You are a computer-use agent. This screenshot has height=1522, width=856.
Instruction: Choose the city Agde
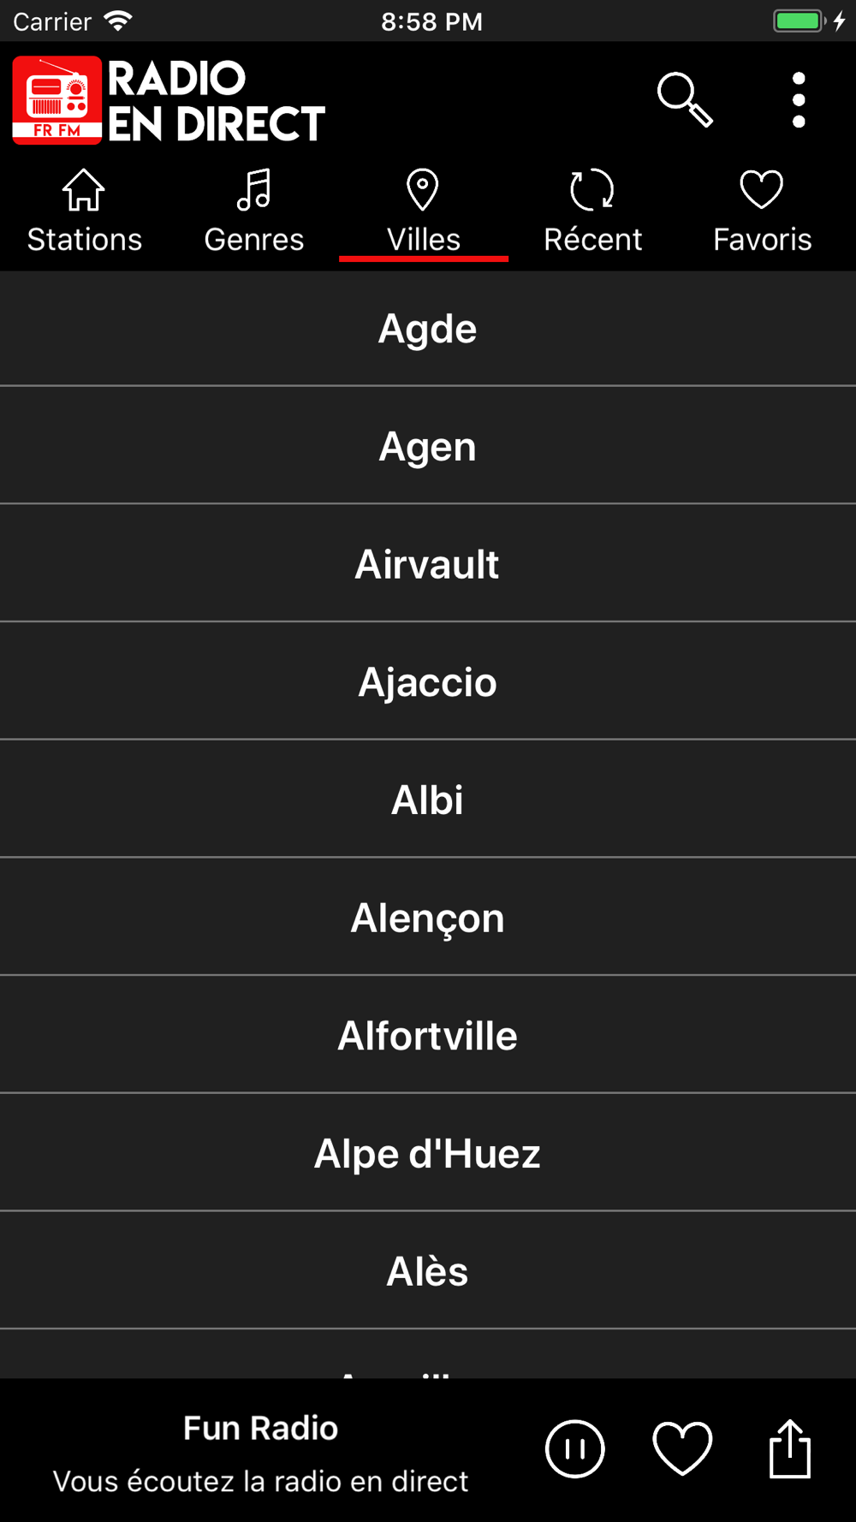(x=428, y=329)
